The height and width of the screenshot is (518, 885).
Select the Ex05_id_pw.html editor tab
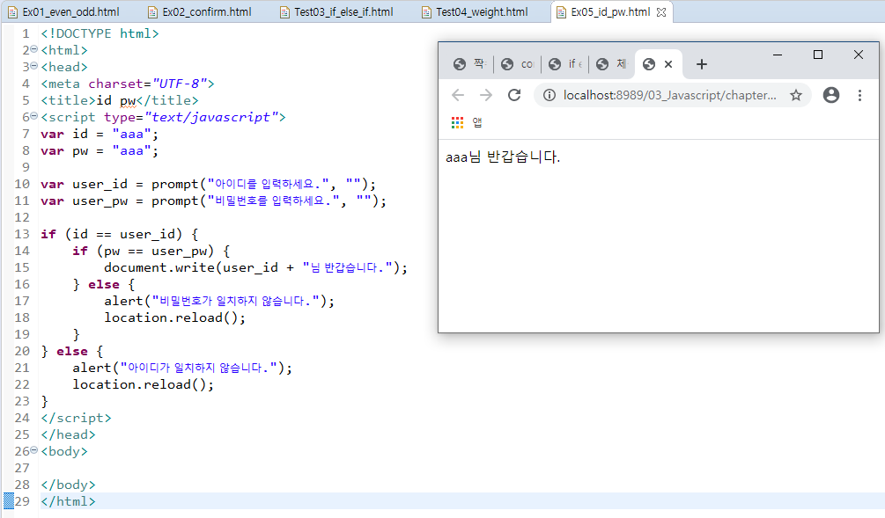pos(610,11)
